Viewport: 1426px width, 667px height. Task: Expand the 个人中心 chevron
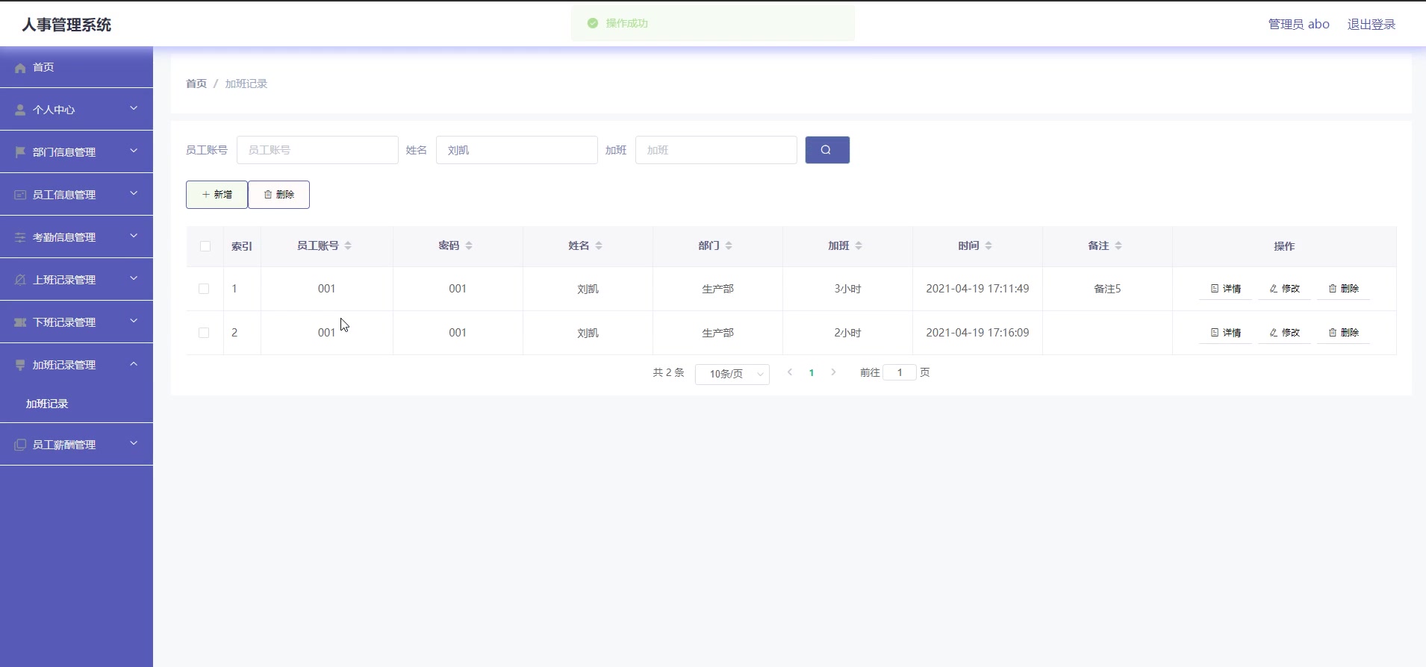134,108
